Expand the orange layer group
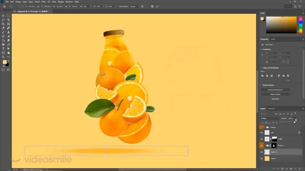This screenshot has height=171, width=305. click(x=265, y=127)
